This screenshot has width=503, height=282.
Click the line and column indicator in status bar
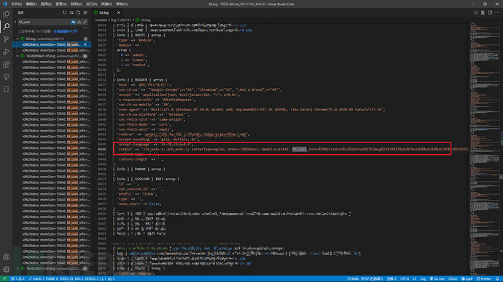[365, 279]
